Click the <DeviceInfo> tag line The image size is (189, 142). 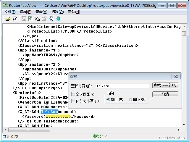(x=27, y=93)
